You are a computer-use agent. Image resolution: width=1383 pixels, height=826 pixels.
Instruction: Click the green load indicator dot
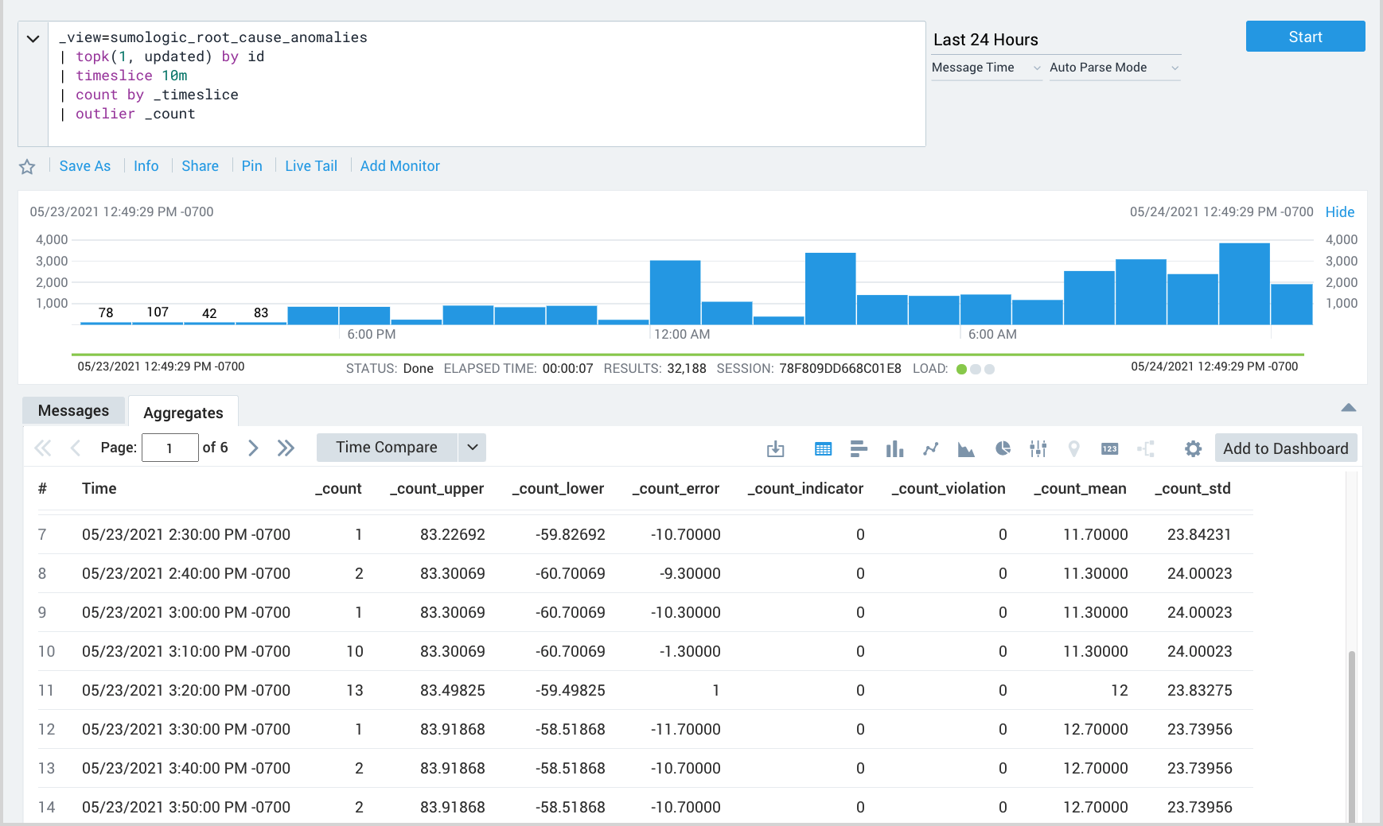pyautogui.click(x=961, y=369)
